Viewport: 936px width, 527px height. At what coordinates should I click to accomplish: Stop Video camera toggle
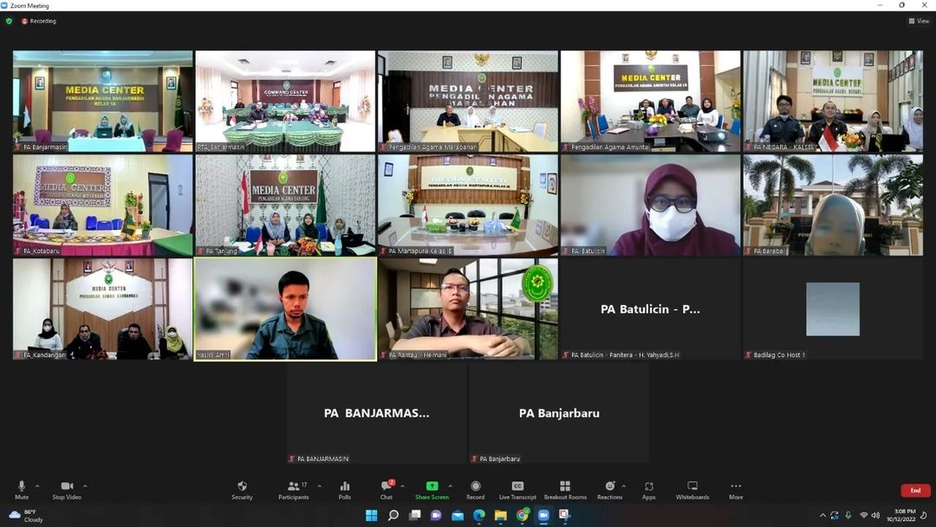tap(66, 489)
